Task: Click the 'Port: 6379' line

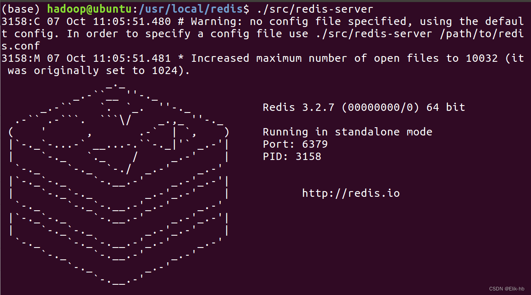Action: pyautogui.click(x=295, y=144)
